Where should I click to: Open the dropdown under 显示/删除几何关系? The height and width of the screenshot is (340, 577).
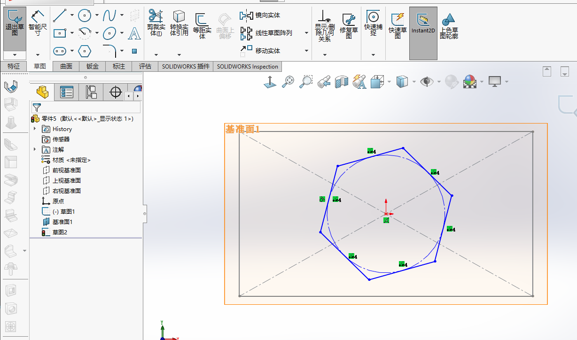325,55
